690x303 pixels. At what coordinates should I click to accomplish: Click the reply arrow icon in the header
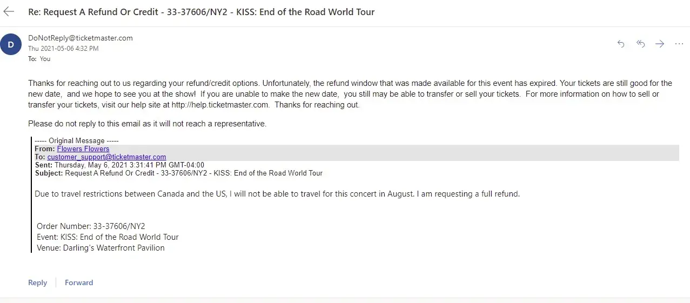[x=621, y=44]
